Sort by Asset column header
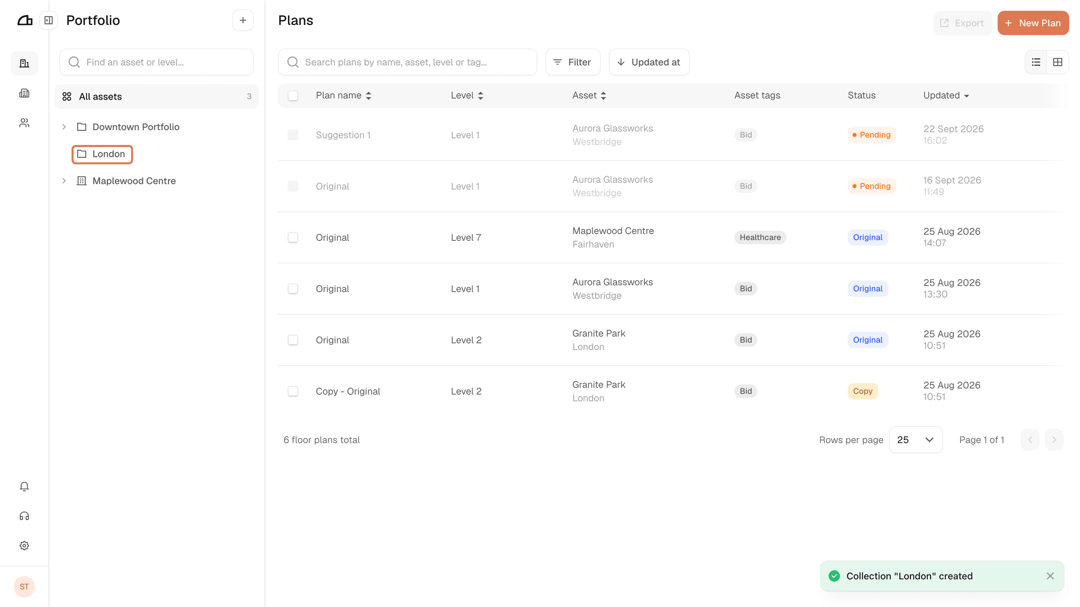 click(x=589, y=95)
